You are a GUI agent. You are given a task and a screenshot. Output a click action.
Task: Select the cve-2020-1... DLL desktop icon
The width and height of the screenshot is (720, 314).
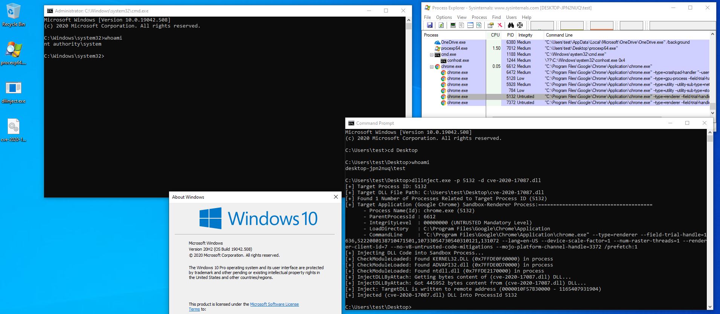14,130
